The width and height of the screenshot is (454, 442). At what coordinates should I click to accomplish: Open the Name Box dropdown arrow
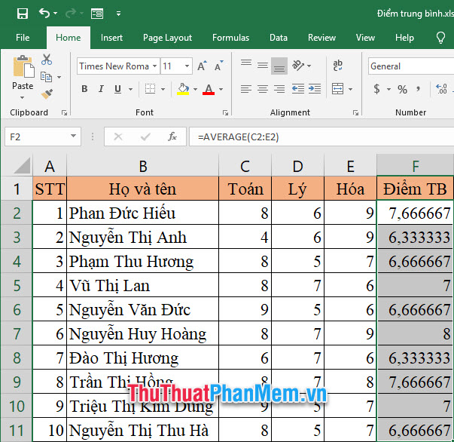point(74,136)
